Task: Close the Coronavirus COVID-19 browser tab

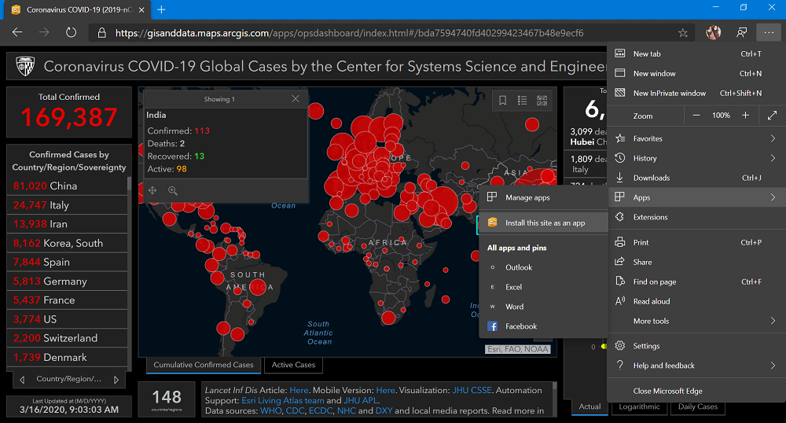Action: coord(141,9)
